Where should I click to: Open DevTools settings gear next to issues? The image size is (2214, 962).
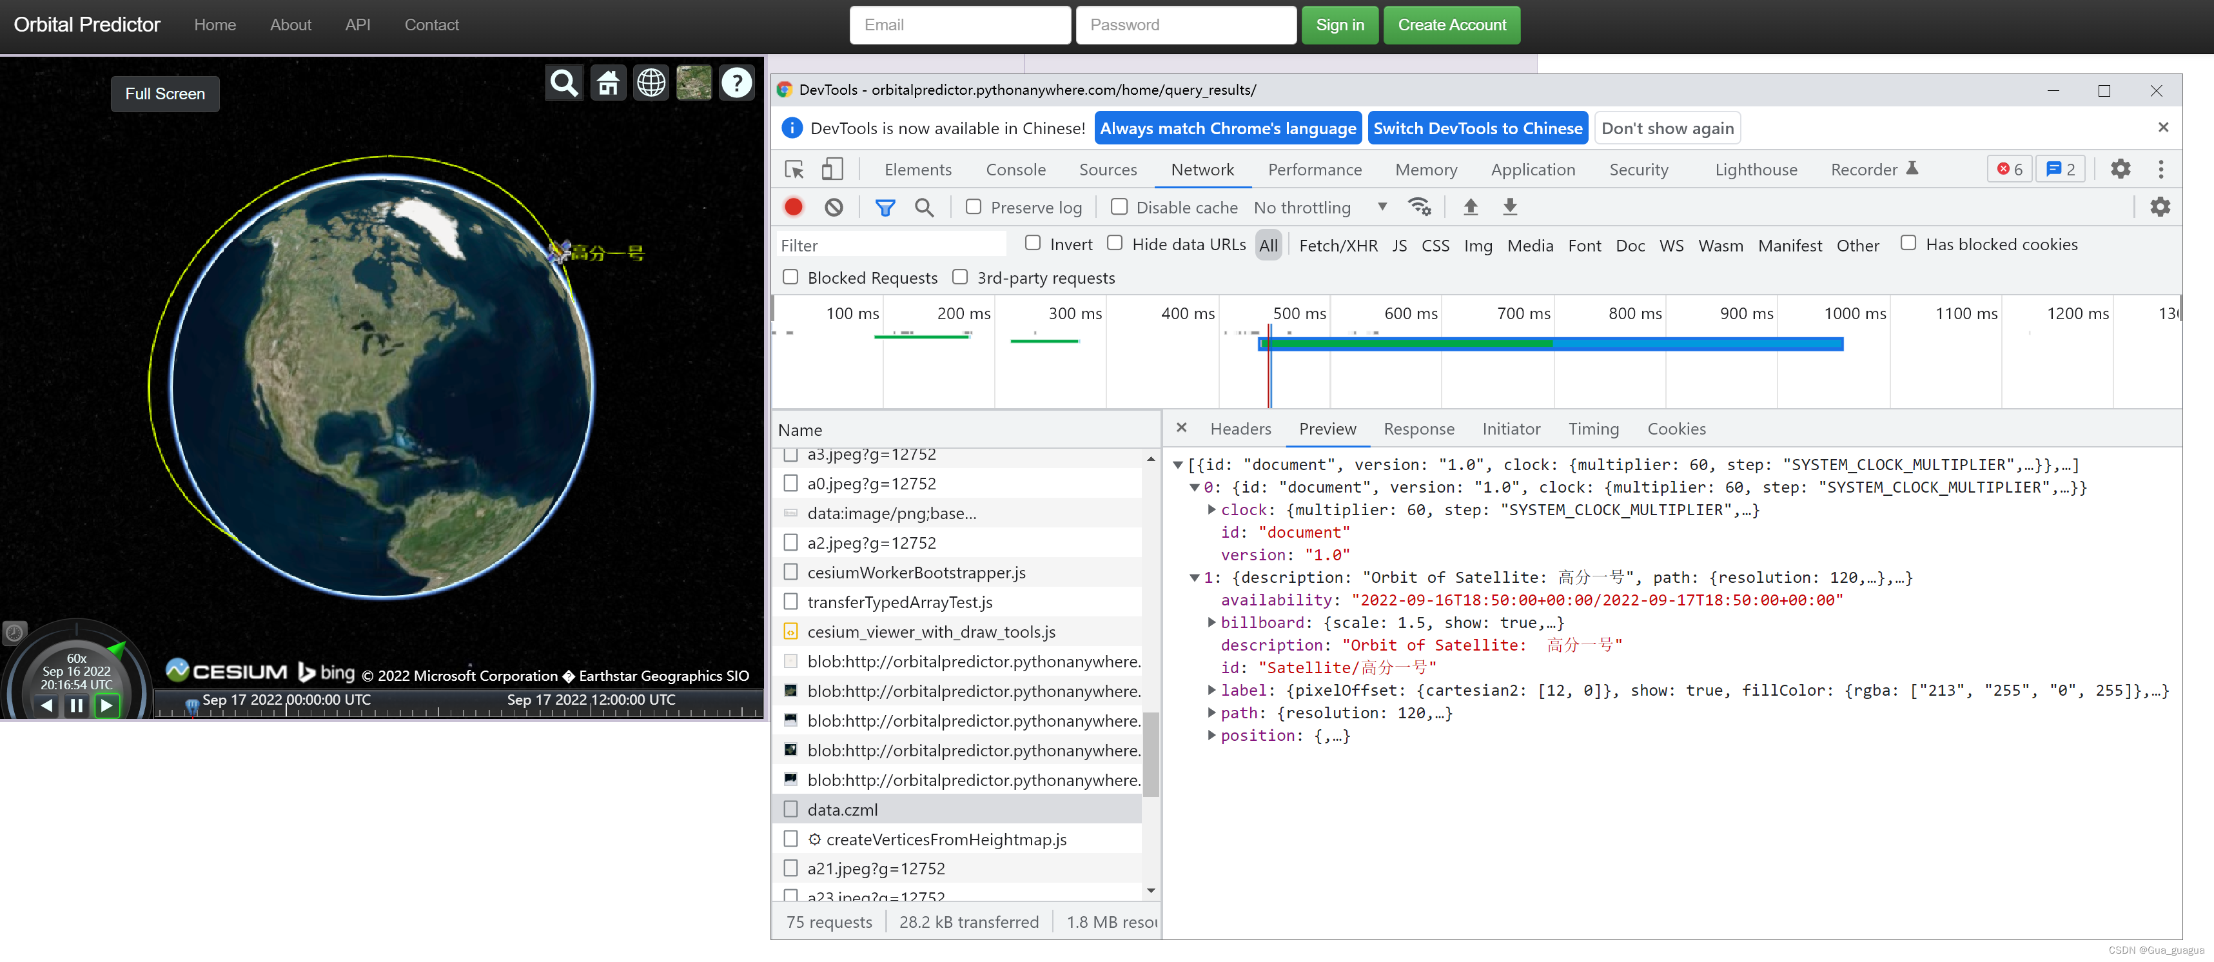[x=2121, y=170]
